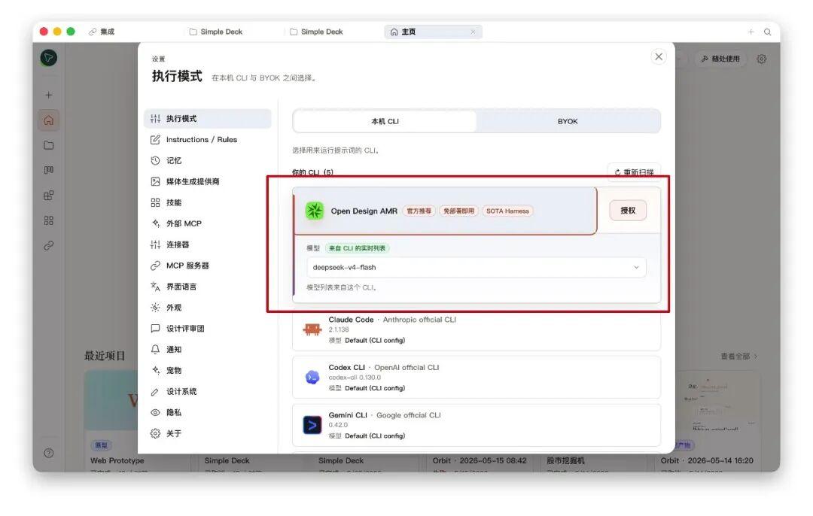Switch to the second Simple Deck tab
This screenshot has width=813, height=516.
pyautogui.click(x=317, y=32)
